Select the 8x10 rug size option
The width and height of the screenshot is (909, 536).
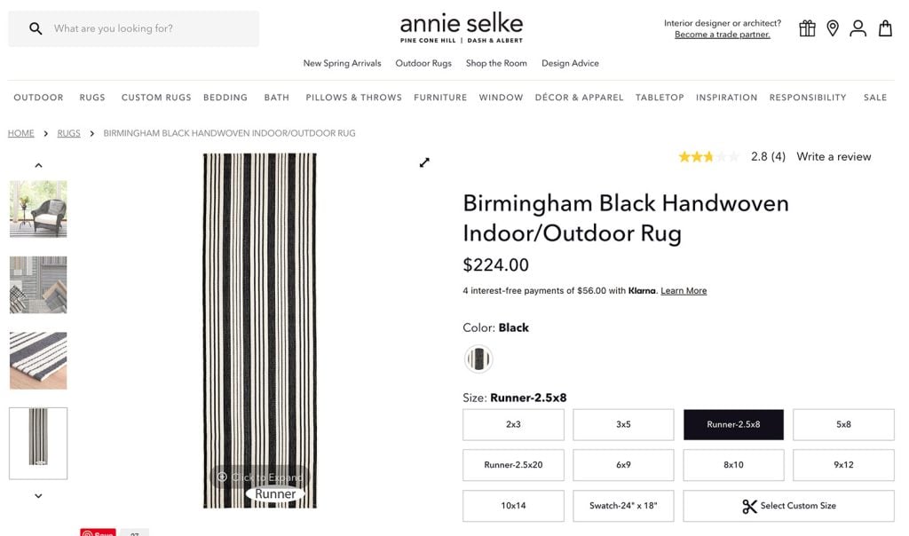pos(733,465)
